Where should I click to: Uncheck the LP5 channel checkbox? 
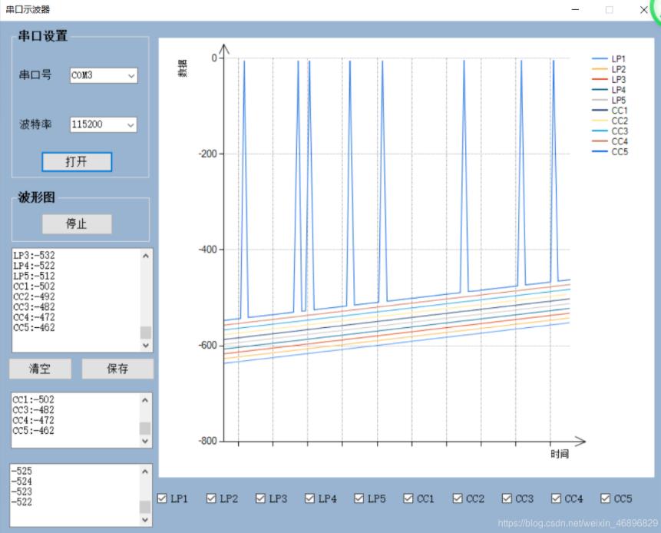tap(359, 498)
